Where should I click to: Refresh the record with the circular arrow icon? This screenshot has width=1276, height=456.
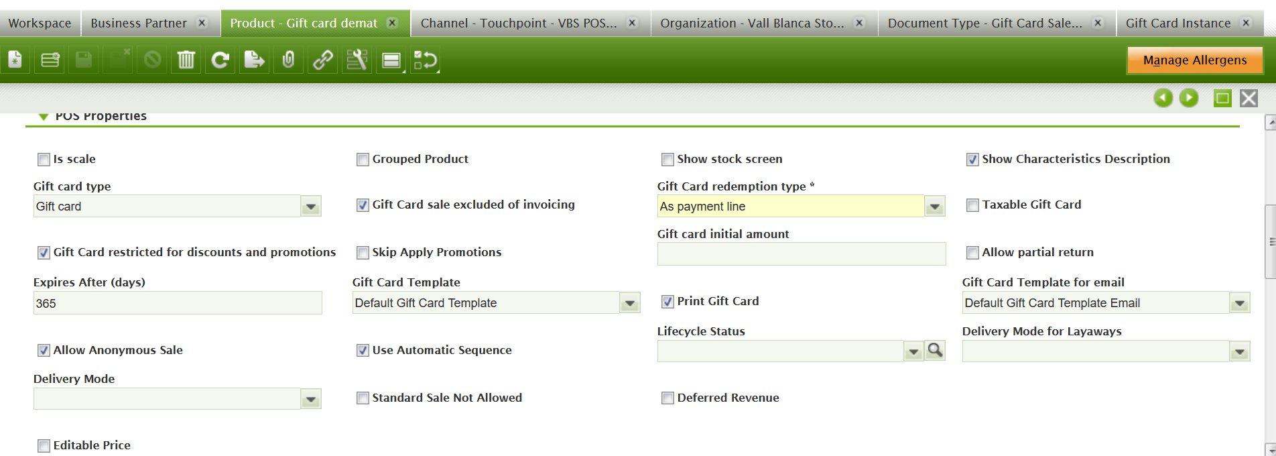pyautogui.click(x=220, y=60)
